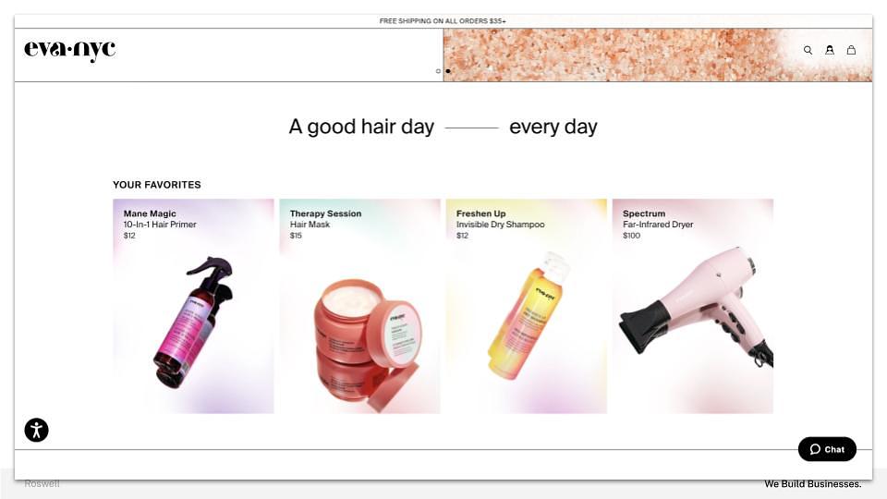The width and height of the screenshot is (887, 499).
Task: Click the A good hair day headline
Action: tap(443, 127)
